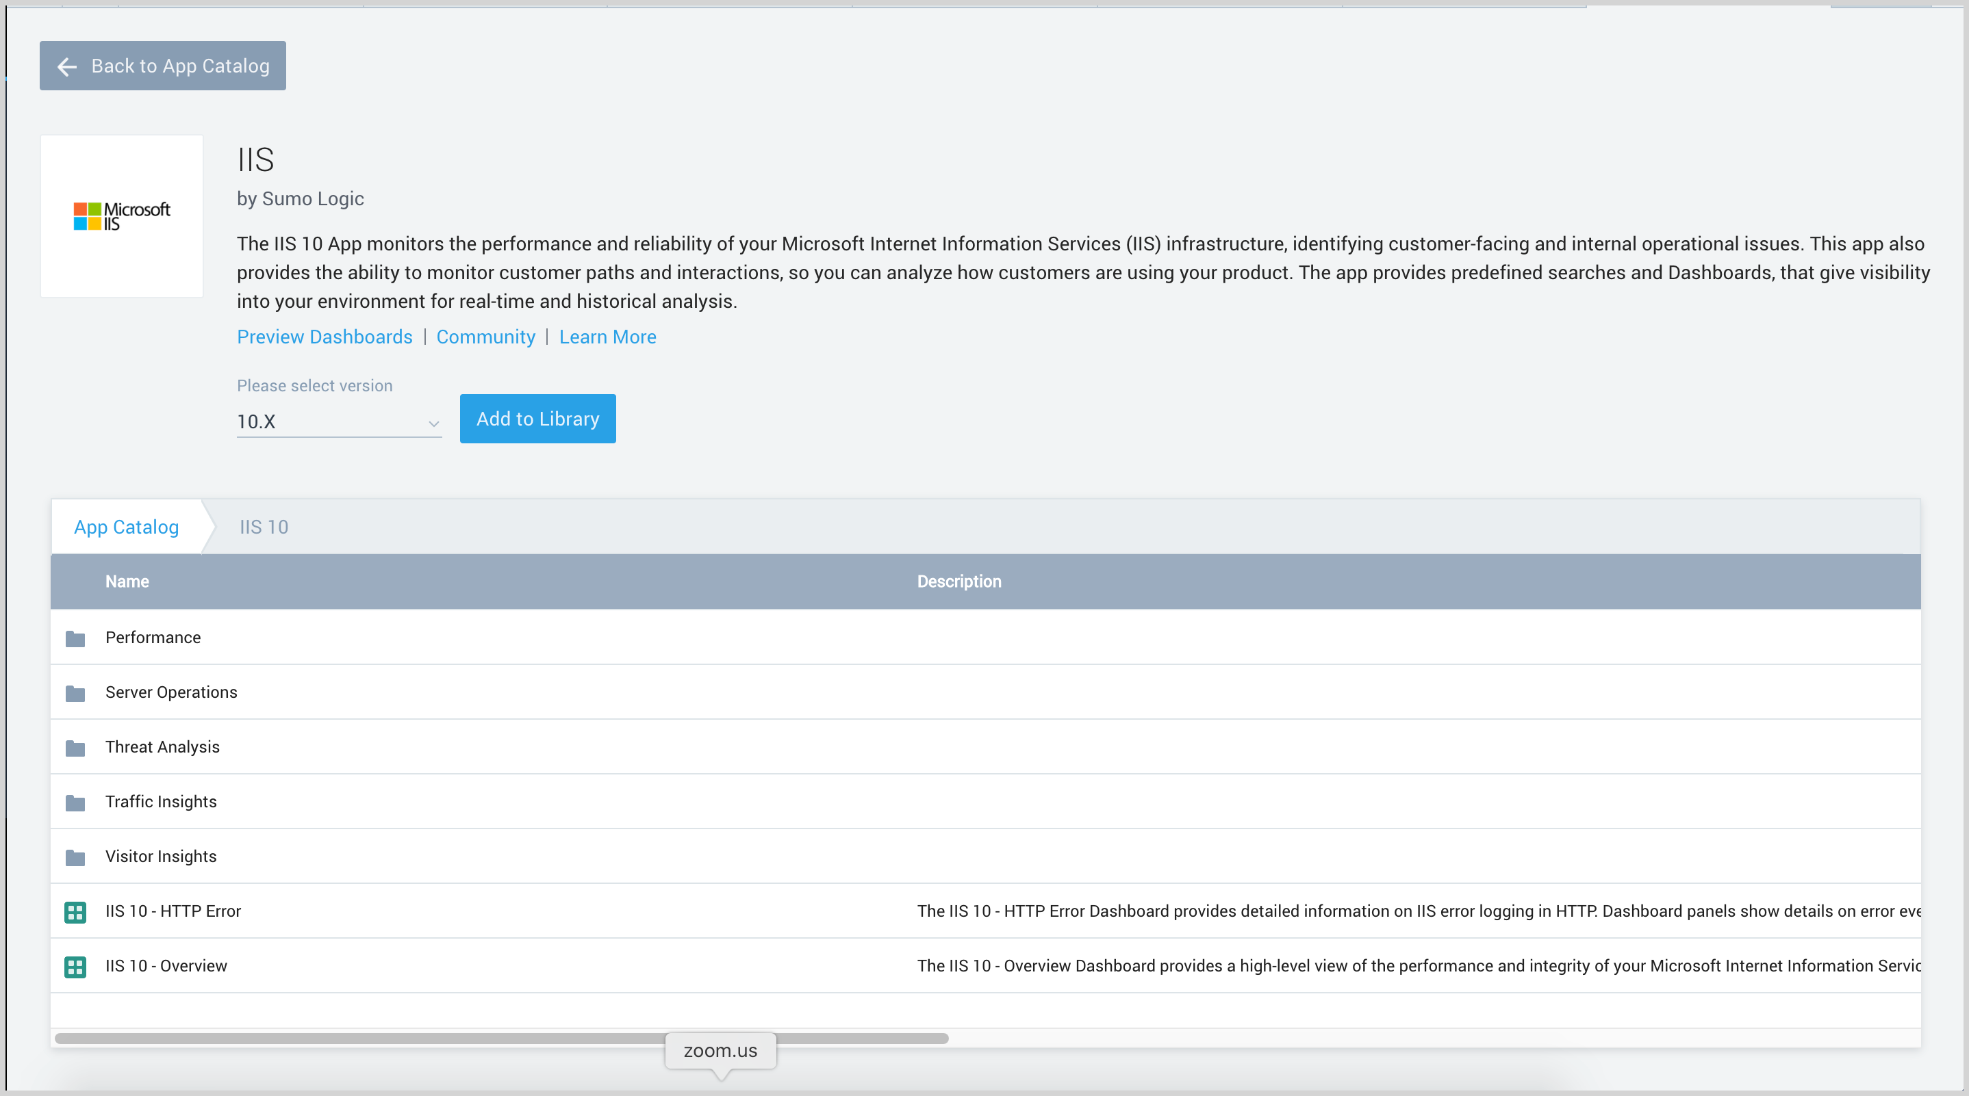Open the Community link
Viewport: 1969px width, 1096px height.
[x=485, y=337]
